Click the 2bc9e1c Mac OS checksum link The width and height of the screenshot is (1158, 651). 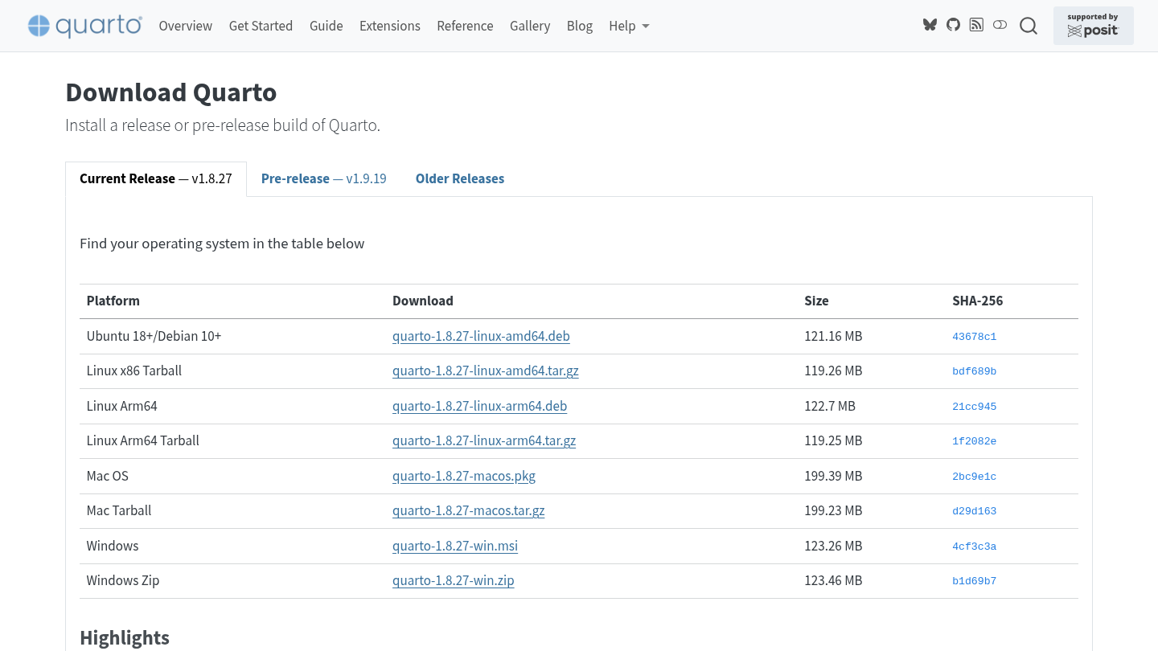[x=974, y=476]
